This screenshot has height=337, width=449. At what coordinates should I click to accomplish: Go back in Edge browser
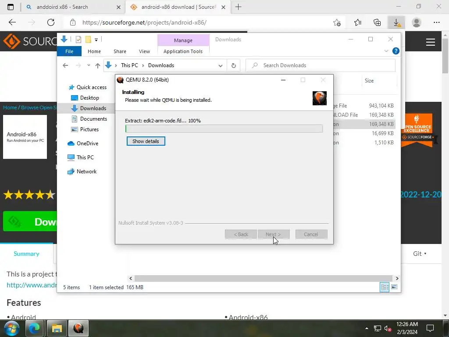coord(12,22)
